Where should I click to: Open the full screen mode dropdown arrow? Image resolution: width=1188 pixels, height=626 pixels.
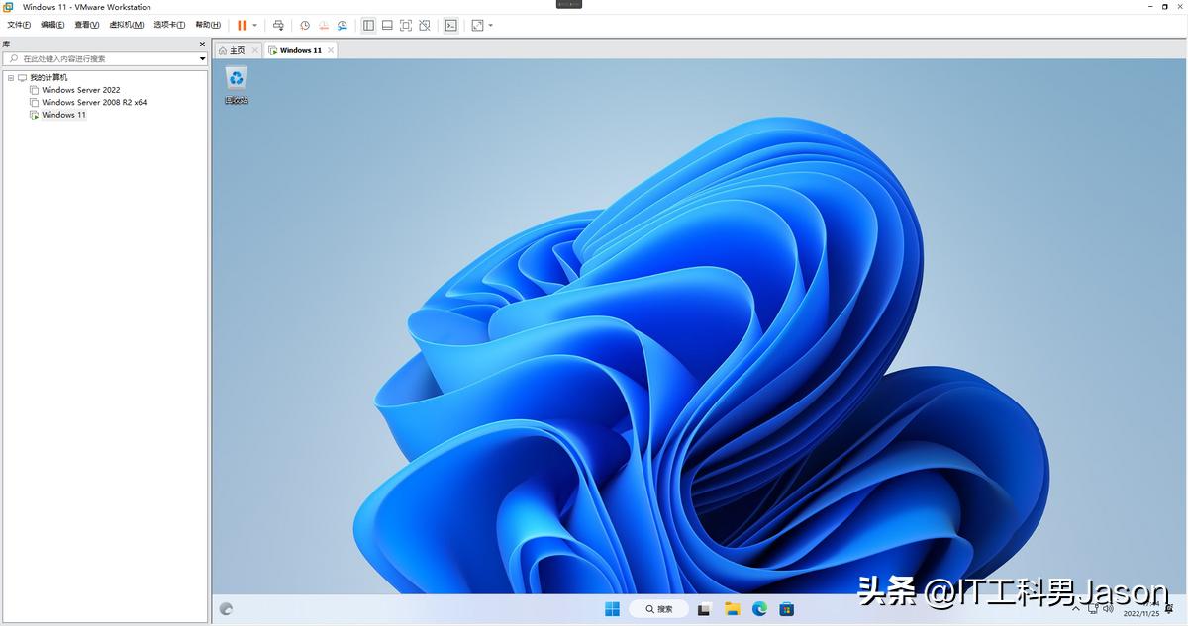point(490,25)
